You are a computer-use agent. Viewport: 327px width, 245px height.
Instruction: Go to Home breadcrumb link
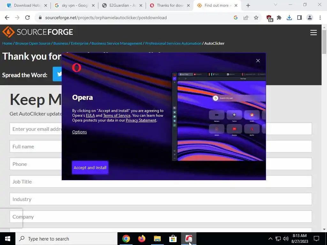tap(7, 43)
